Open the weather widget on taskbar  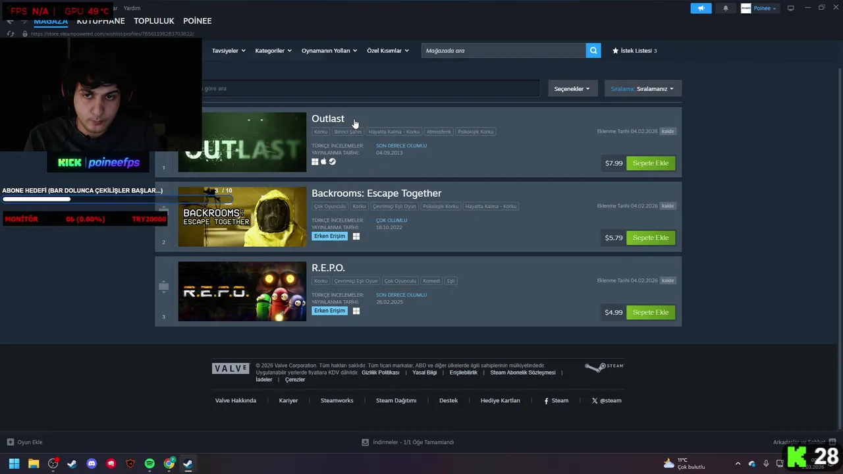pyautogui.click(x=684, y=463)
